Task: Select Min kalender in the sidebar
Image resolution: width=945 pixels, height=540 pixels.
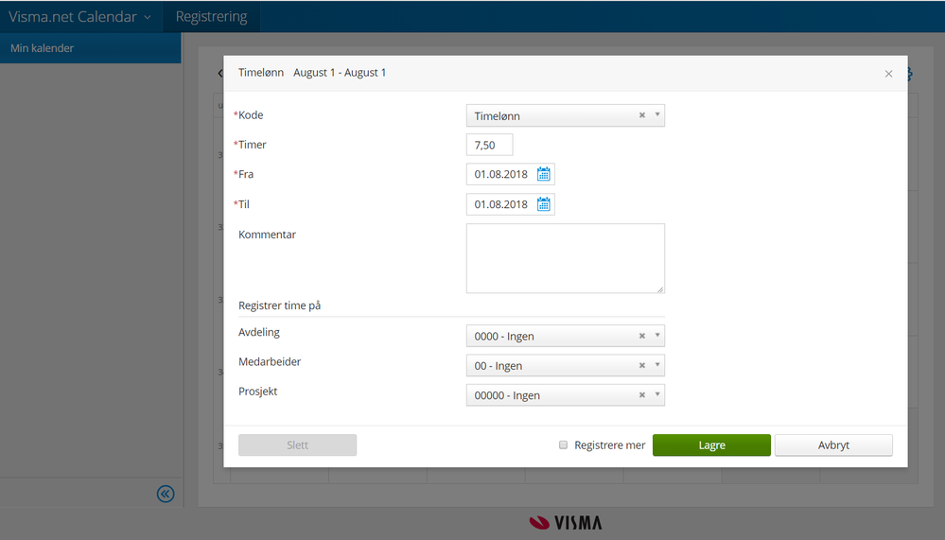Action: click(x=91, y=48)
